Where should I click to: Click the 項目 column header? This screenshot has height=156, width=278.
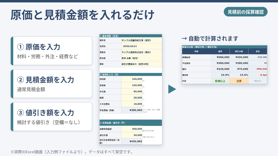pos(196,51)
